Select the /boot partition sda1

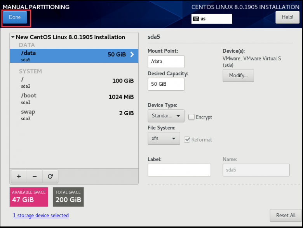pyautogui.click(x=74, y=98)
